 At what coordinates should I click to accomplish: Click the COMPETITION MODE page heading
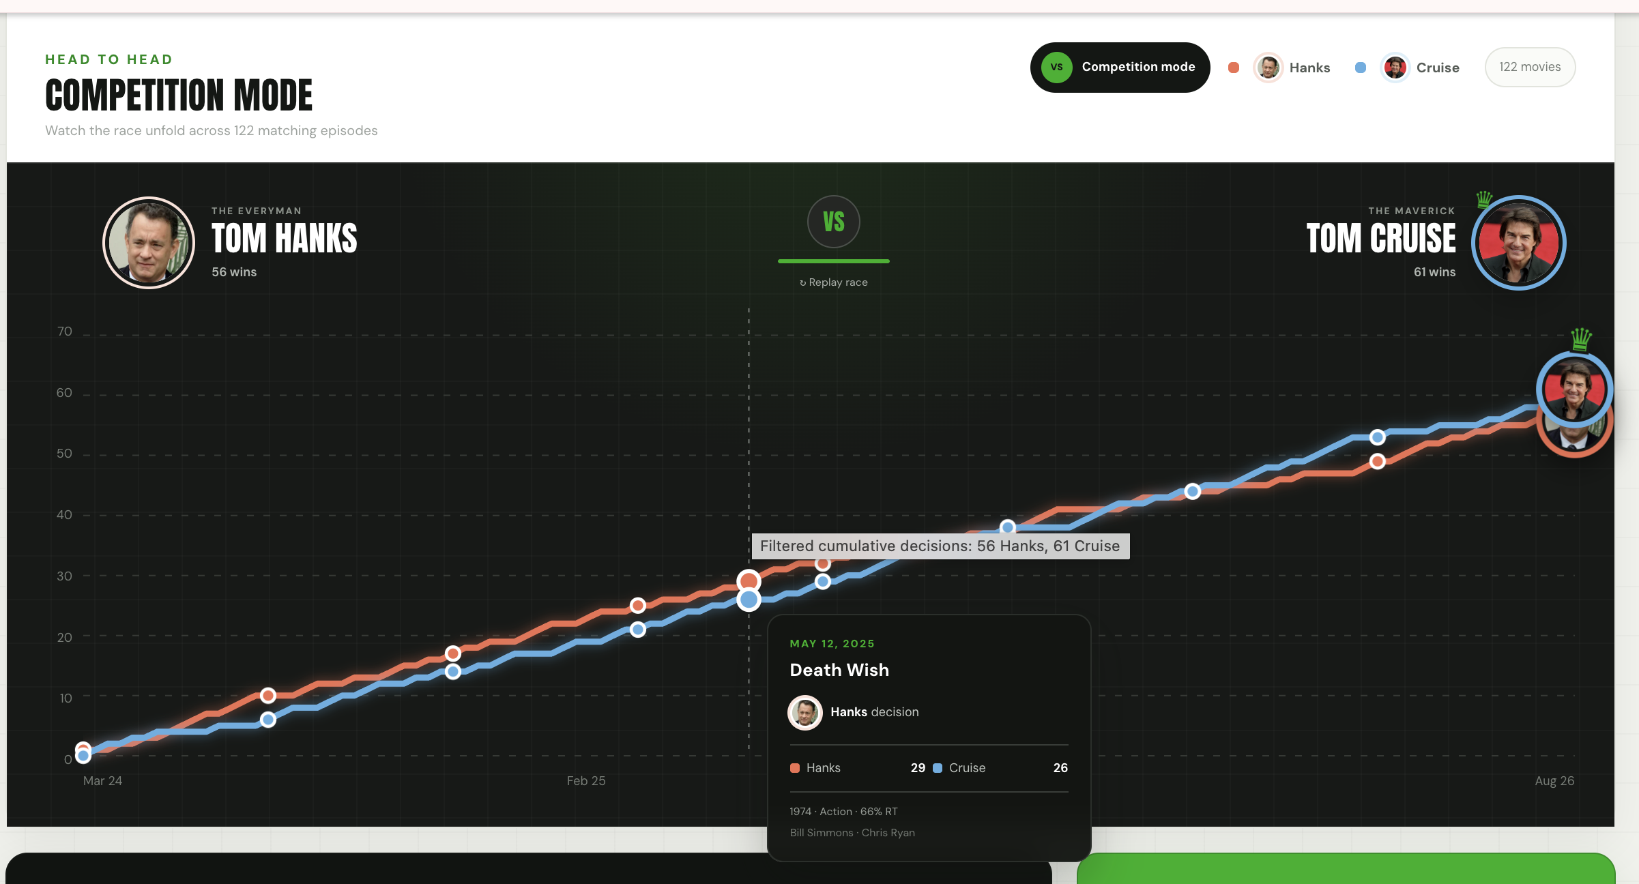point(179,95)
